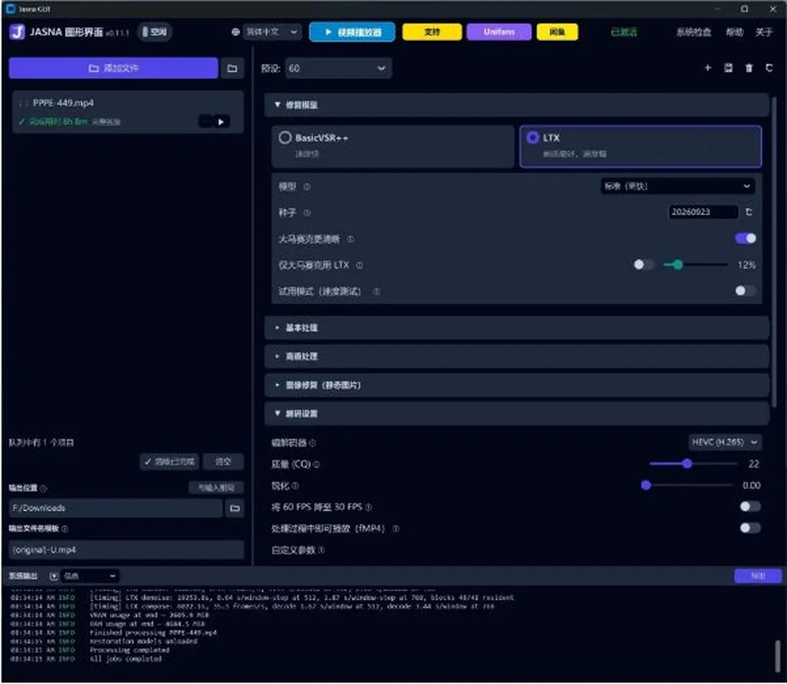Browse output folder next to F:/Downloads
The height and width of the screenshot is (684, 787).
click(x=234, y=508)
